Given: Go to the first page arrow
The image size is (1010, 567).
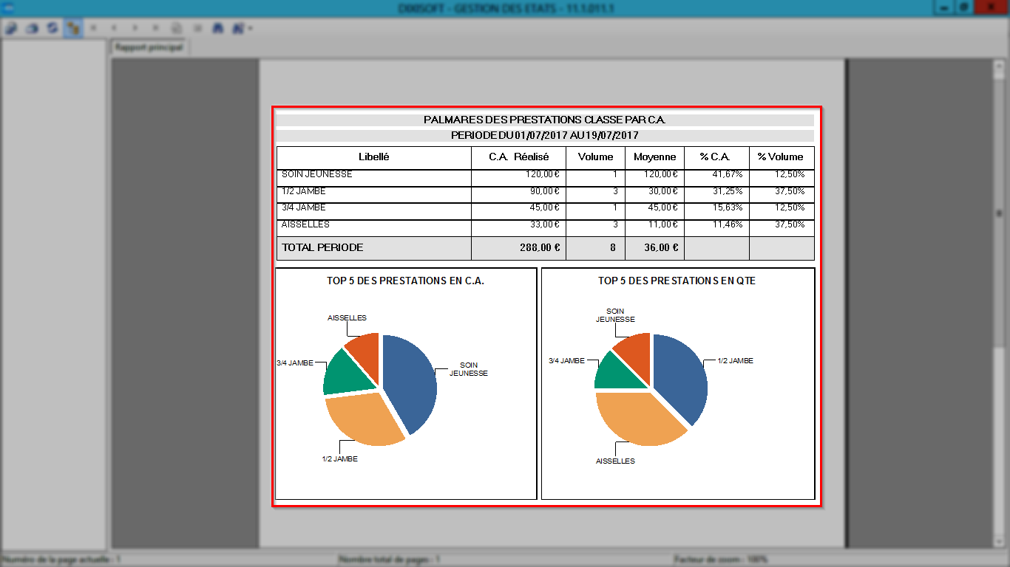Looking at the screenshot, I should tap(93, 28).
